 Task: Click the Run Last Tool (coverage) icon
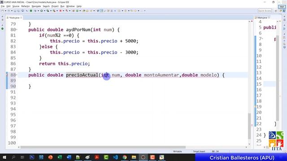coord(48,11)
